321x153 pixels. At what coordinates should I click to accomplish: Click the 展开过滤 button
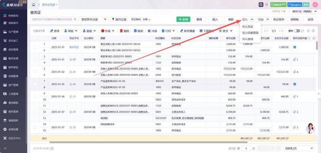[119, 19]
